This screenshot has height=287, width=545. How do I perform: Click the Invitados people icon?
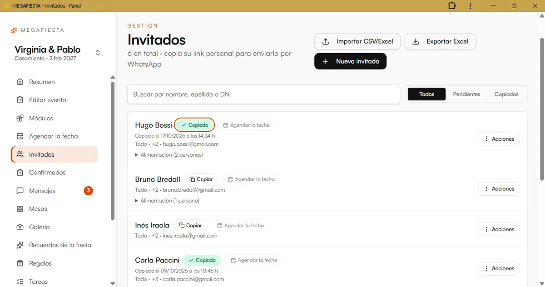(x=20, y=154)
